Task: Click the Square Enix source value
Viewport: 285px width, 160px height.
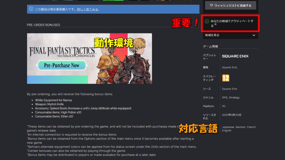Action: (x=229, y=89)
